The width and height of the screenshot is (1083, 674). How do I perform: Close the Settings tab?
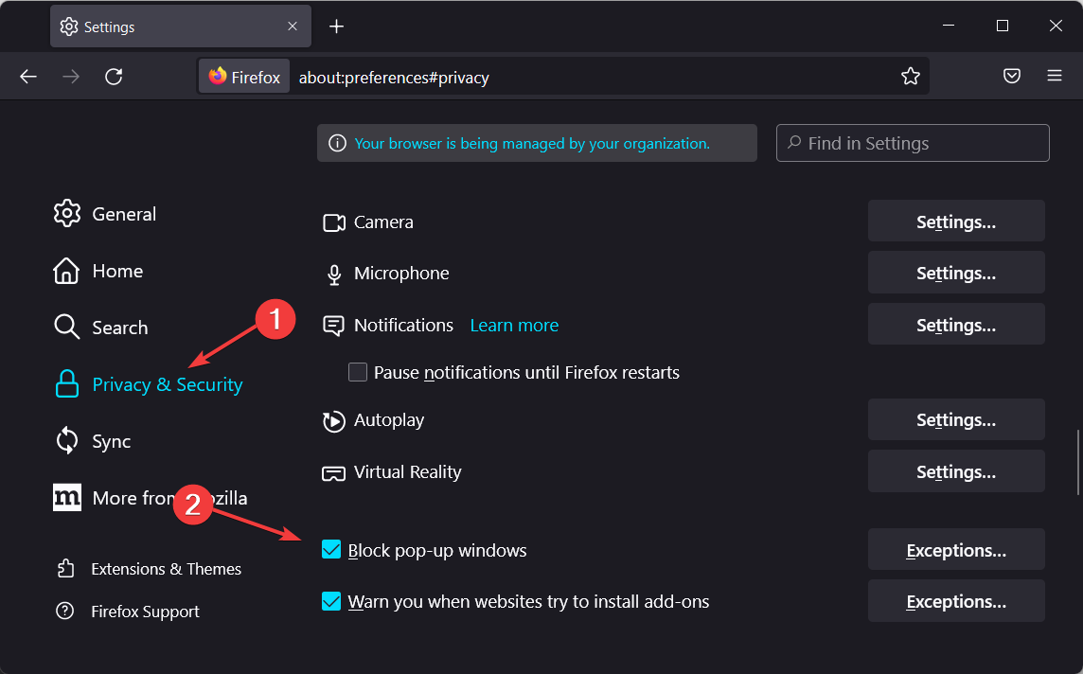pyautogui.click(x=293, y=27)
